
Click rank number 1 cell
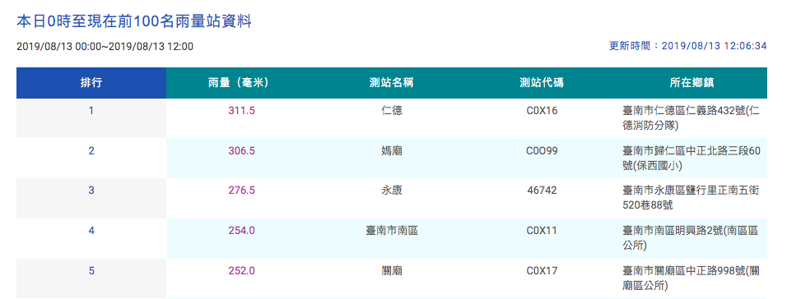pyautogui.click(x=91, y=118)
